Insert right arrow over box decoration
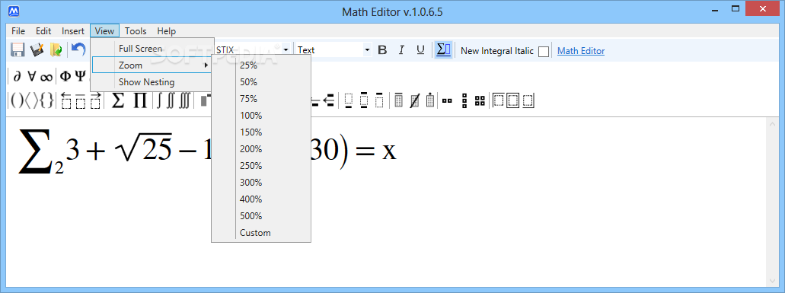 (x=95, y=100)
